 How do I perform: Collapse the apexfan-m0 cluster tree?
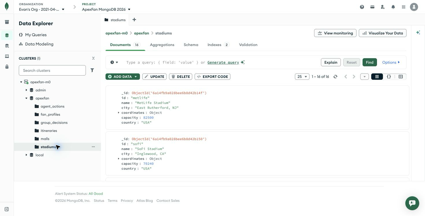tap(21, 82)
